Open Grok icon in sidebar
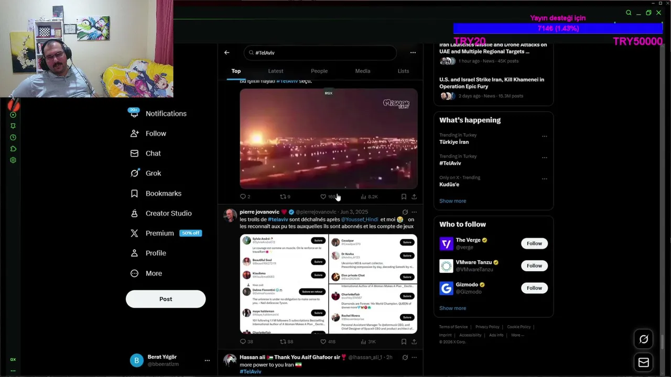 click(134, 173)
